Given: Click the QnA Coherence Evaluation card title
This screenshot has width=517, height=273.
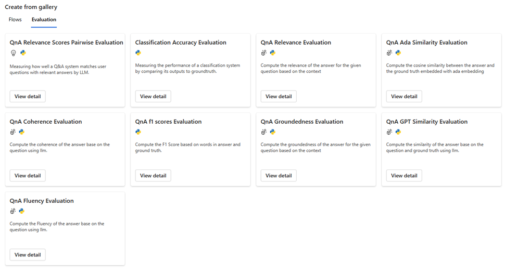Looking at the screenshot, I should pyautogui.click(x=46, y=122).
